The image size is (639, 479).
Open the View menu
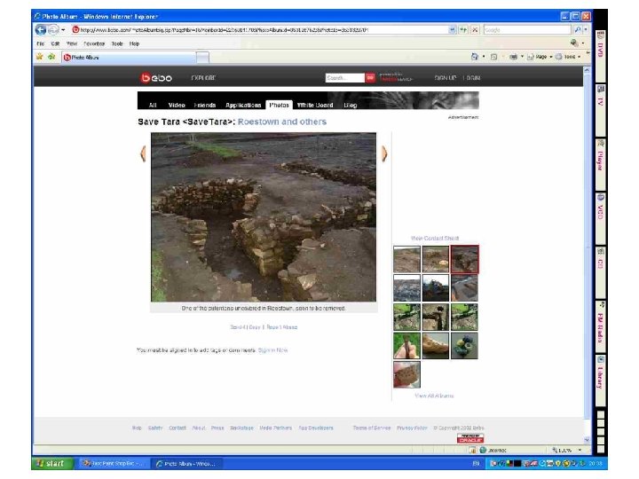72,43
